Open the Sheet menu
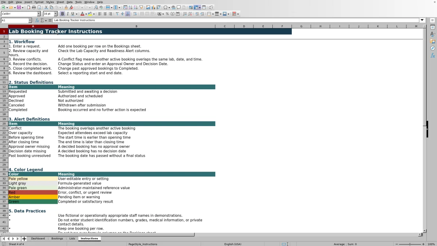 pyautogui.click(x=60, y=2)
